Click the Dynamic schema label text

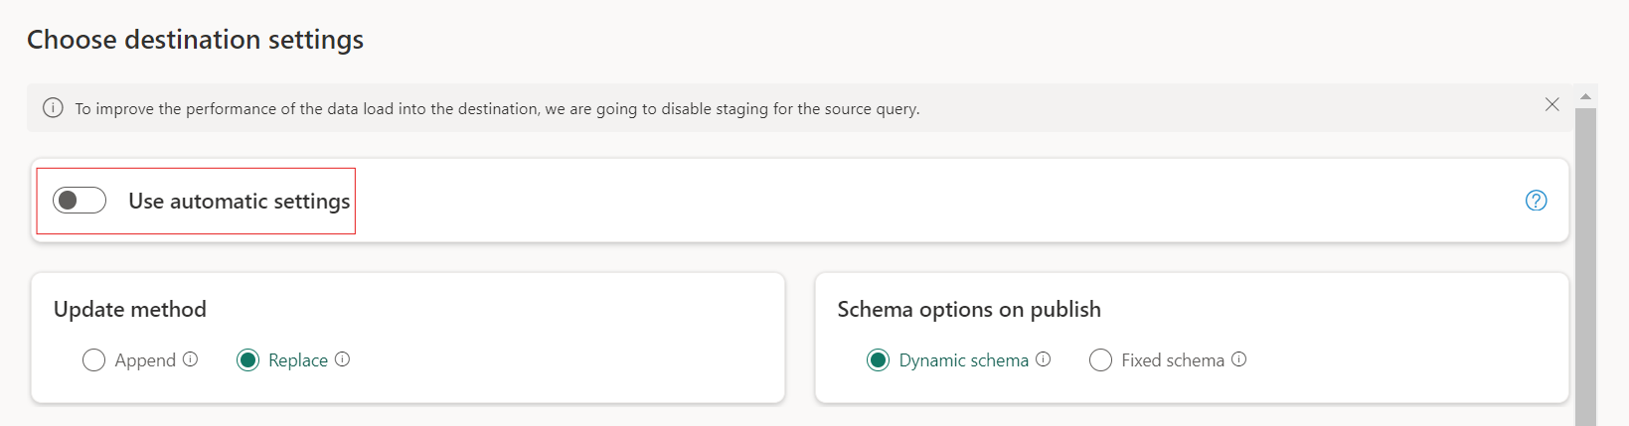[x=964, y=360]
